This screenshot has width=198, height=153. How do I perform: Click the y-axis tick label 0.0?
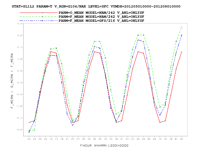[20, 82]
